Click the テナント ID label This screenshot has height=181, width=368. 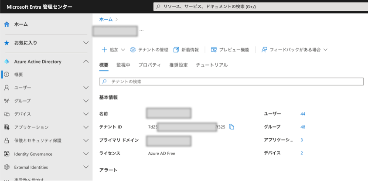point(111,127)
